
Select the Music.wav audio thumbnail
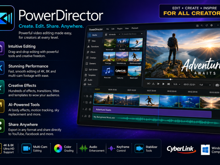[x=108, y=71]
